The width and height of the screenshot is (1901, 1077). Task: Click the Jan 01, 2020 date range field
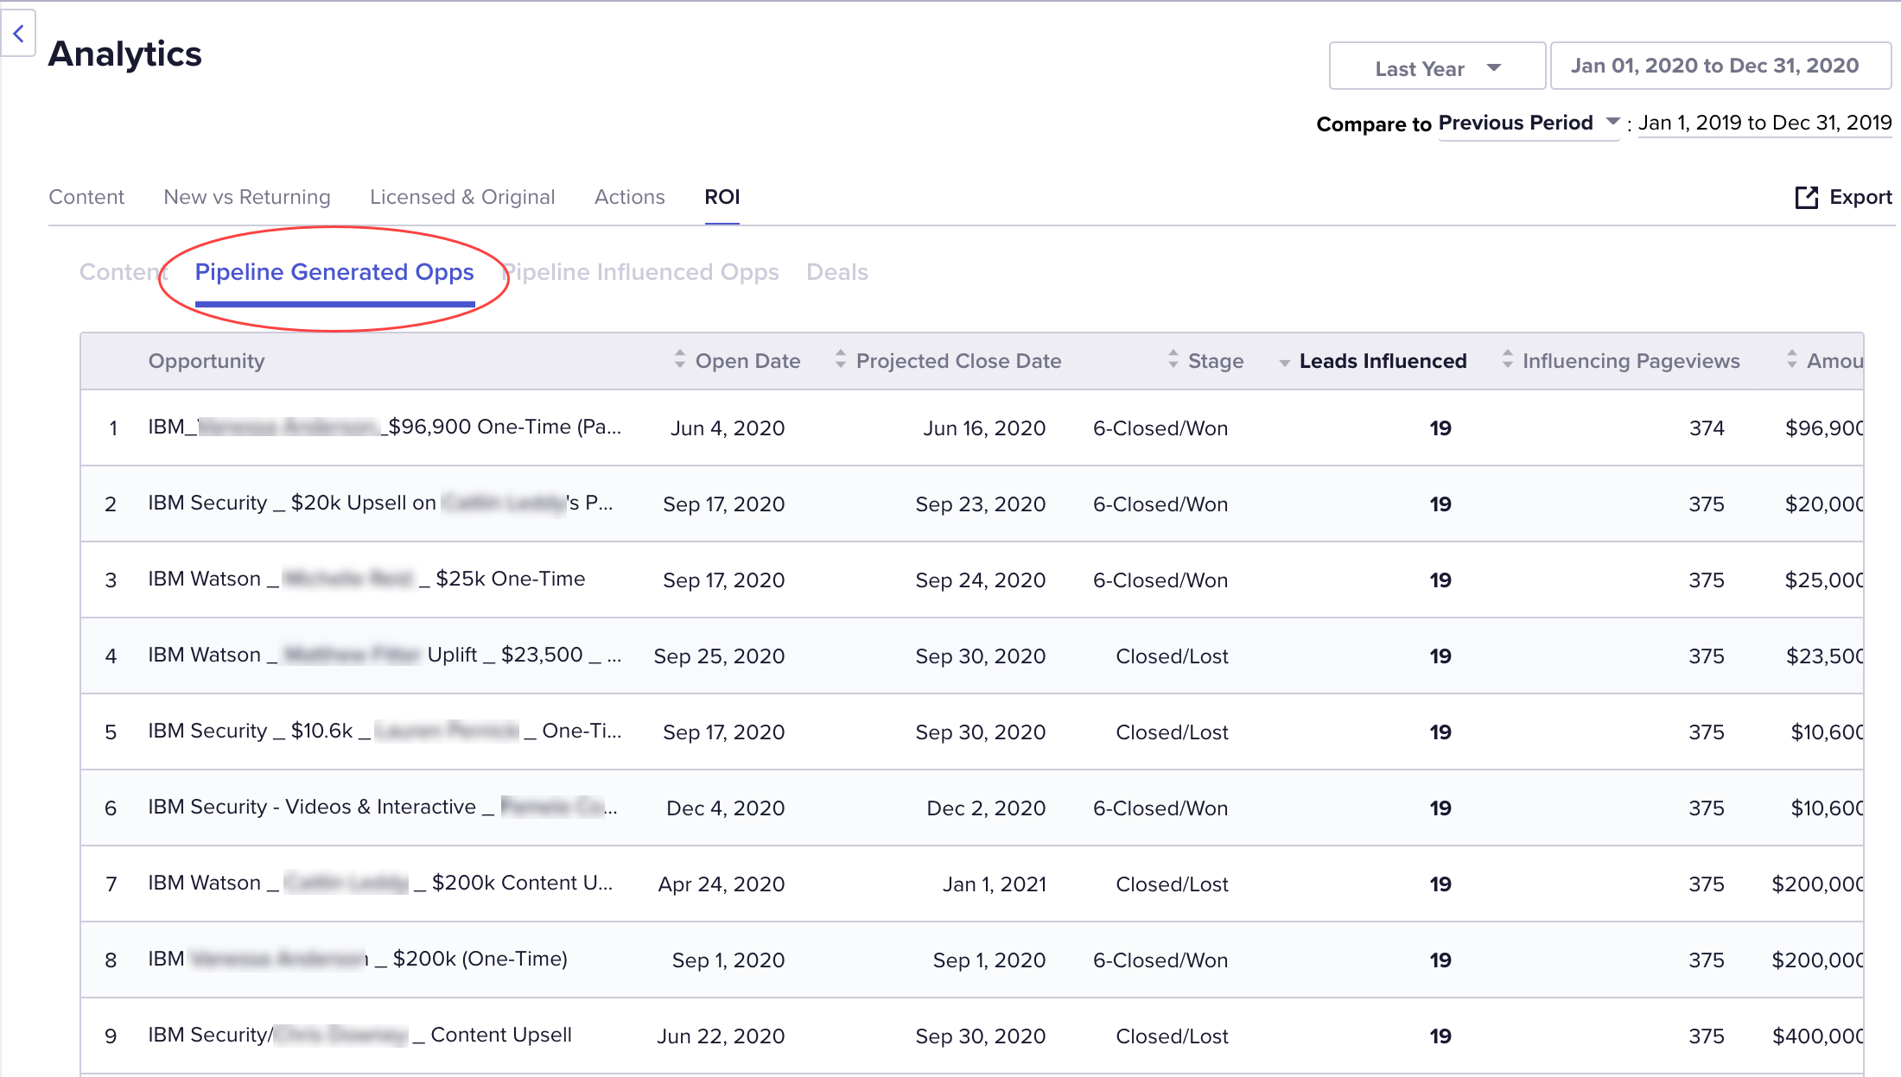click(1720, 67)
